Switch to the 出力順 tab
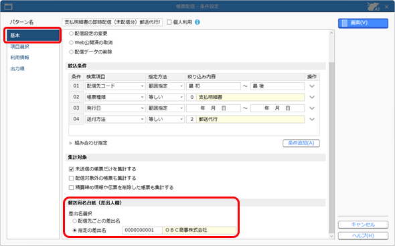This screenshot has width=395, height=246. click(17, 69)
